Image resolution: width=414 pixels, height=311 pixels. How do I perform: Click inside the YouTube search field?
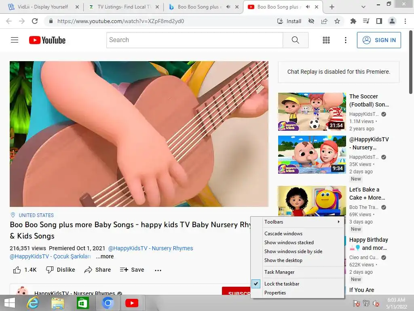194,40
